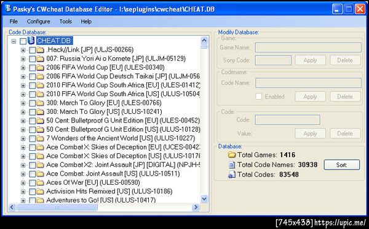Screen dimensions: 369x229
Task: Expand the 2010 FIFA World Cup South Africa [EU] node
Action: [x=23, y=86]
